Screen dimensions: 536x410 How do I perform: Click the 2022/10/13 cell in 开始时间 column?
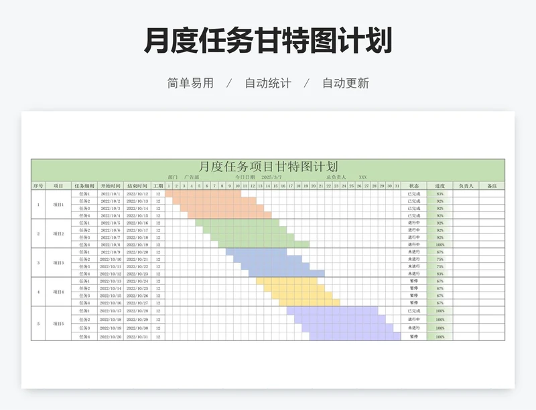(111, 281)
